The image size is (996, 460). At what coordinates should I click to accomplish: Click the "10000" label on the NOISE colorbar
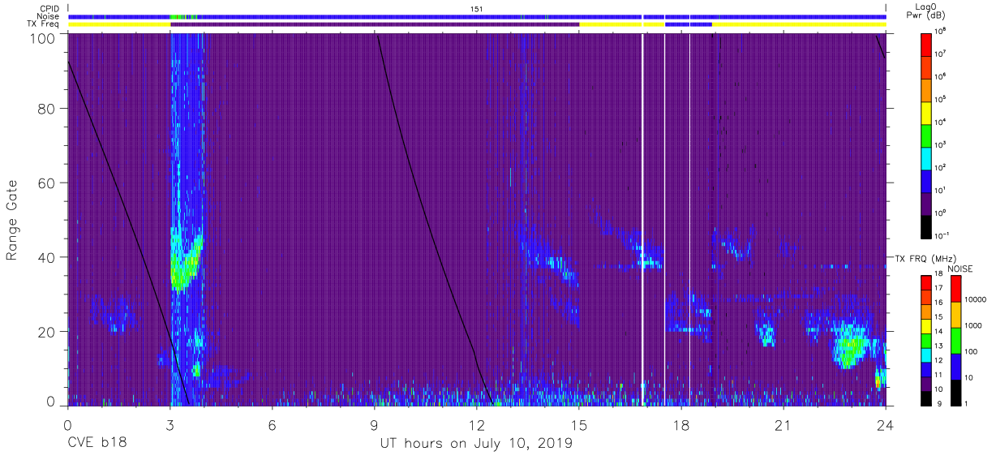click(x=977, y=299)
